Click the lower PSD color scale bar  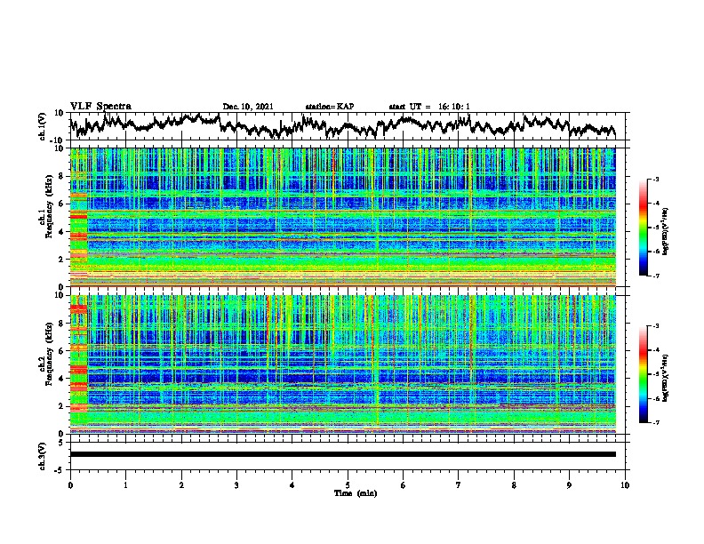pos(644,374)
